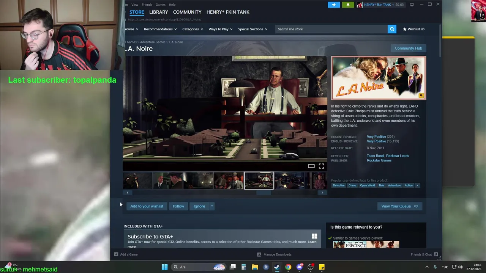Open OBS Studio from the taskbar

coord(311,267)
